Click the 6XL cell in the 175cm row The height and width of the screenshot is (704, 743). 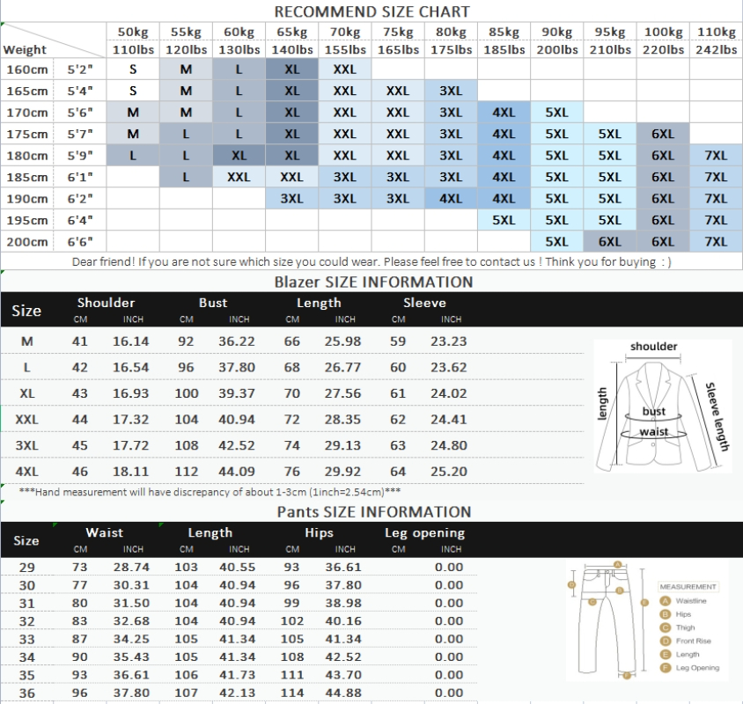[662, 134]
